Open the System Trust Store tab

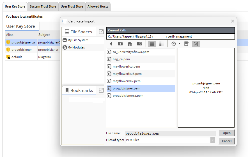click(43, 6)
